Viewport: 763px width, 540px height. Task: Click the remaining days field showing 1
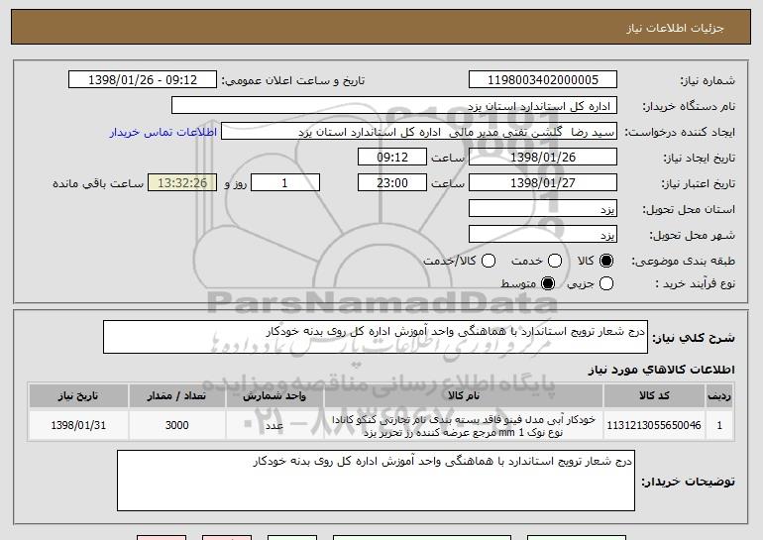pyautogui.click(x=285, y=183)
